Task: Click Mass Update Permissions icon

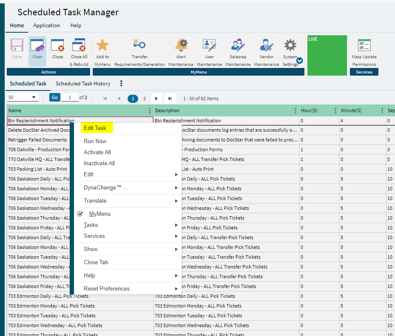Action: coord(364,46)
